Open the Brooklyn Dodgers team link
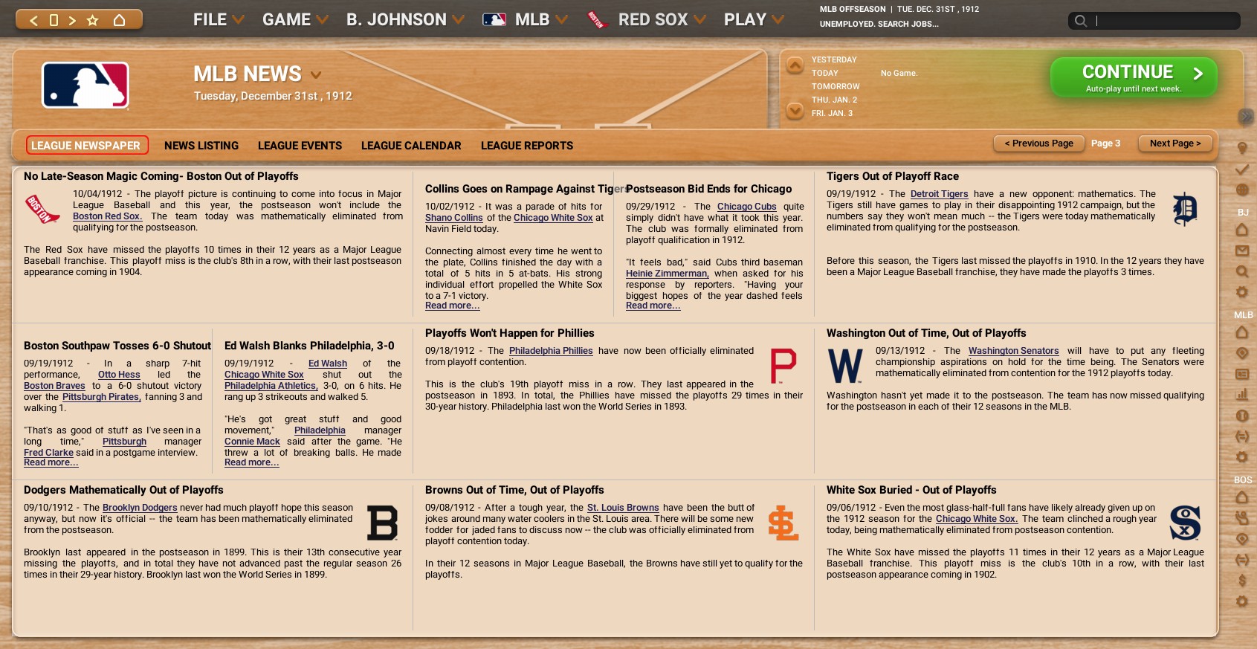 pyautogui.click(x=140, y=508)
